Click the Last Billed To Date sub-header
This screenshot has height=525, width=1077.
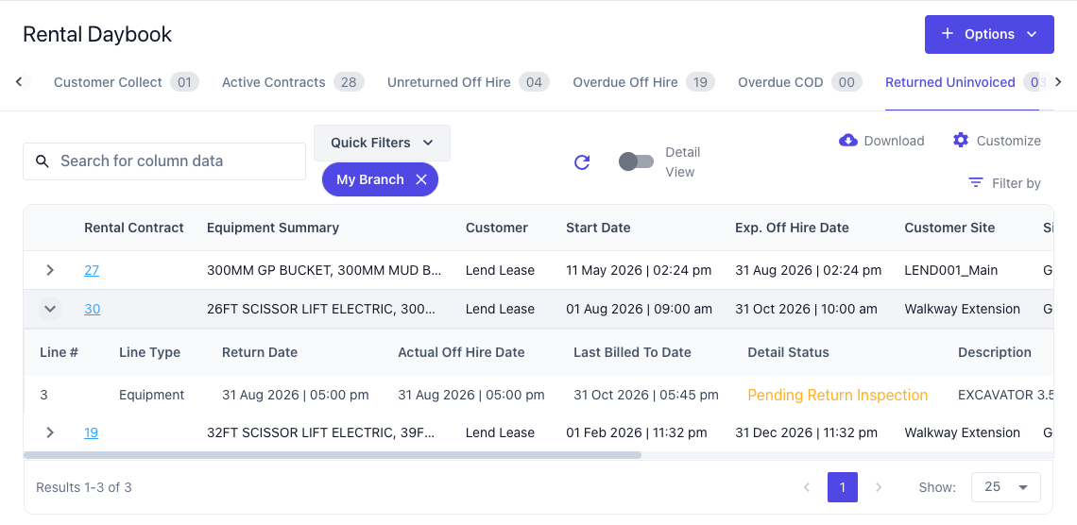click(x=632, y=353)
